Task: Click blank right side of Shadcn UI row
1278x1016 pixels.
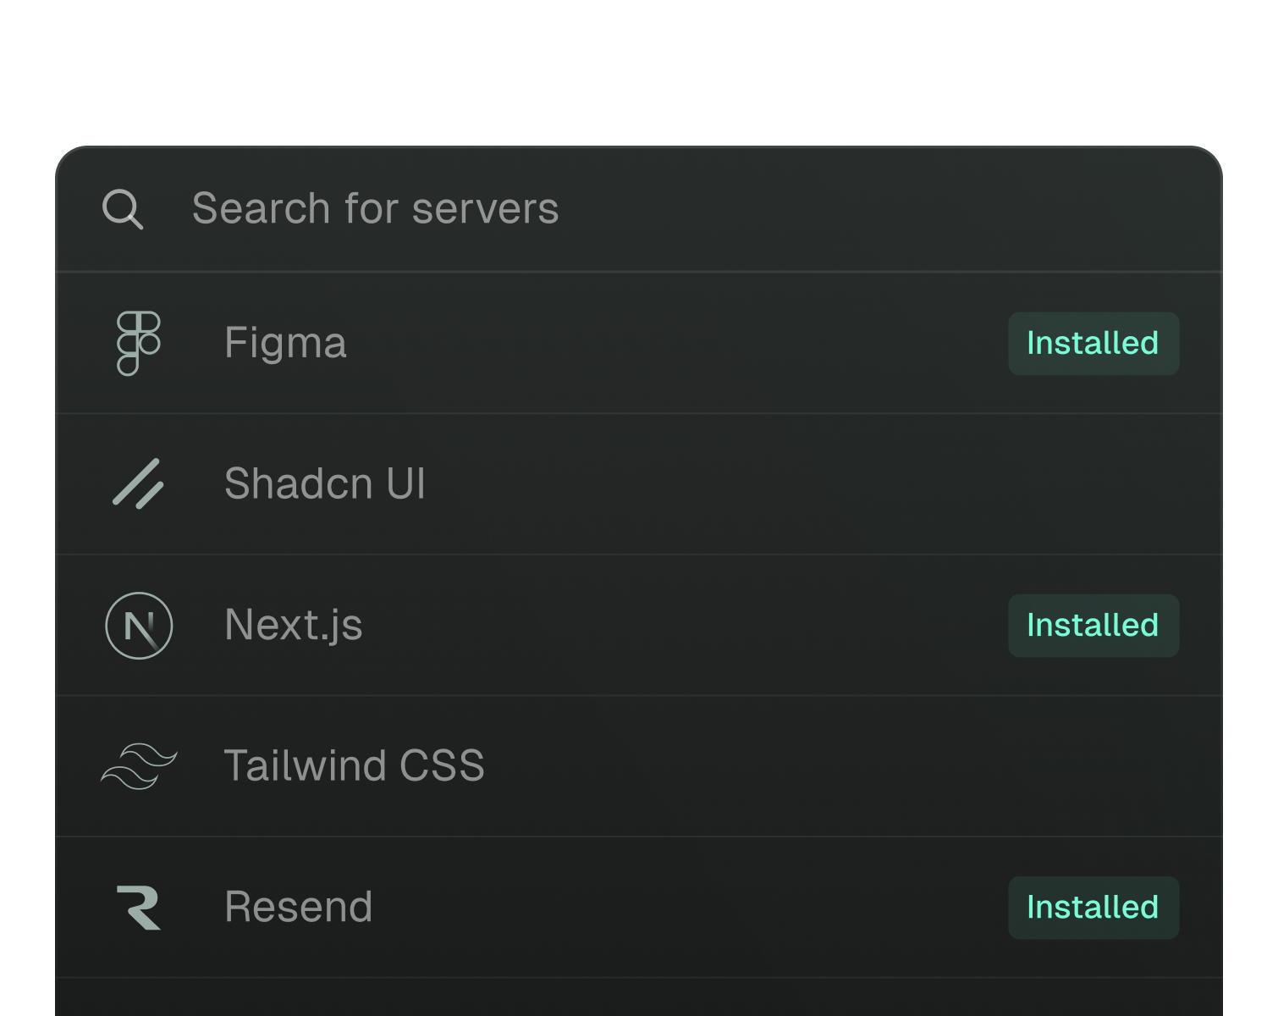Action: [x=931, y=484]
